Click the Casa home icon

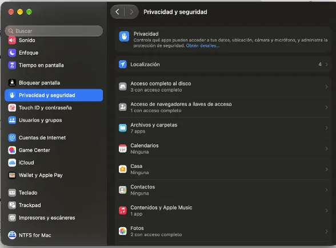point(123,169)
